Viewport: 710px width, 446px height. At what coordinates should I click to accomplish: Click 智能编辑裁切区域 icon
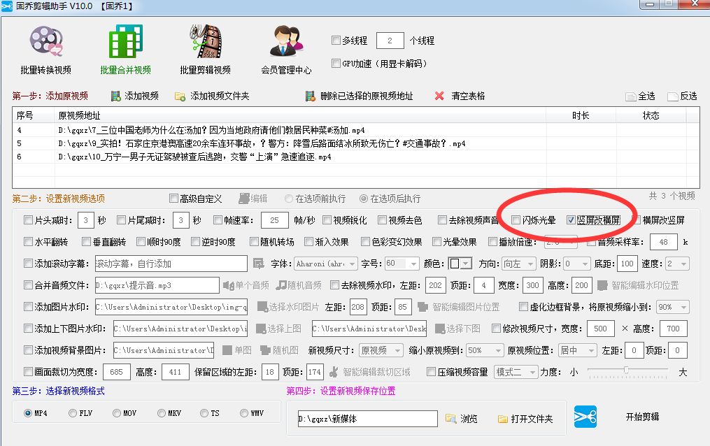[334, 373]
